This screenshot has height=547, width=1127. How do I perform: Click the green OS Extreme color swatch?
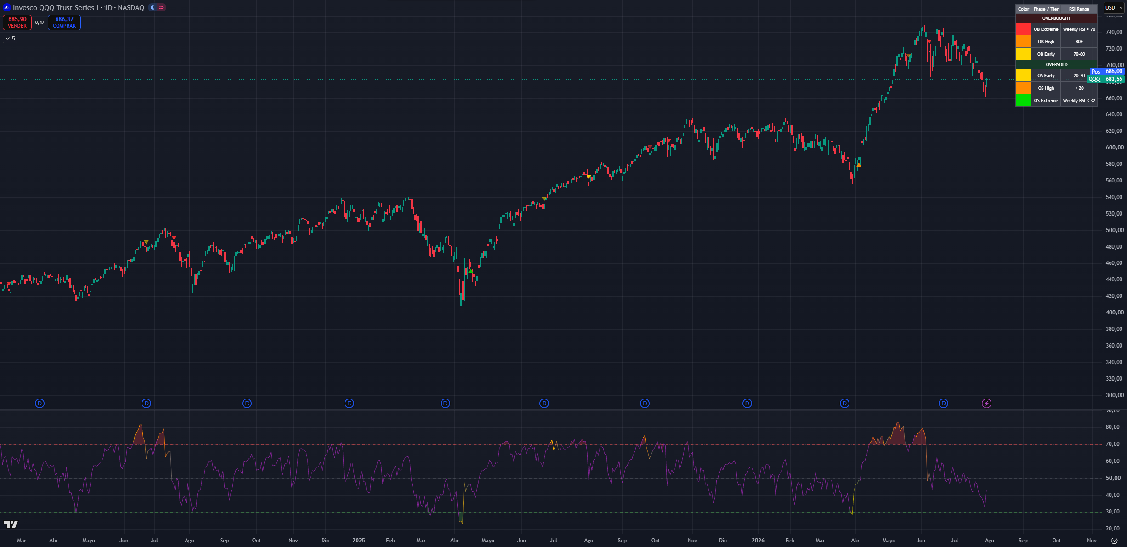1023,100
